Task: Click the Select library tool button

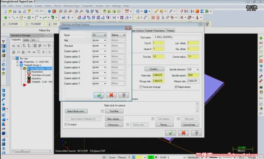Action: (76, 111)
